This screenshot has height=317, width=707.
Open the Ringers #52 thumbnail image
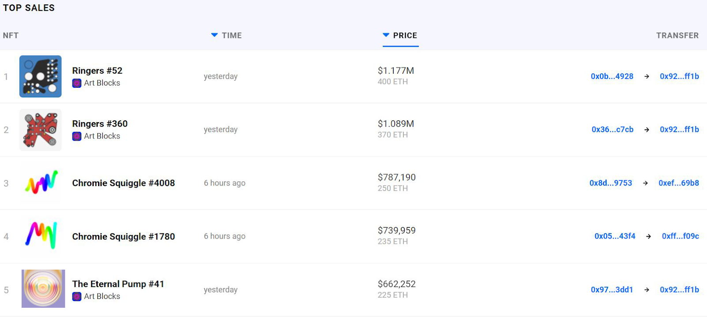point(40,76)
